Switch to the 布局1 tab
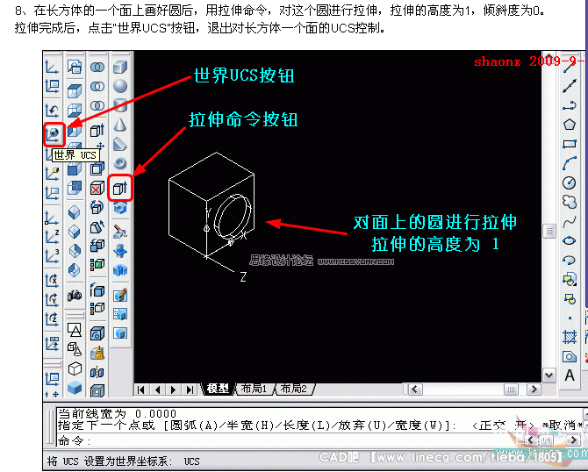The width and height of the screenshot is (588, 472). pyautogui.click(x=254, y=389)
